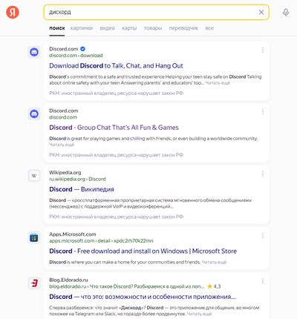This screenshot has width=297, height=319.
Task: Open options menu for Wikipedia result
Action: click(263, 174)
